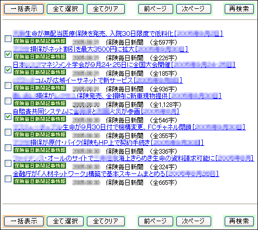Click 保険毎日新聞 source name before 全665字
Screen dimensions: 258x230
click(125, 183)
